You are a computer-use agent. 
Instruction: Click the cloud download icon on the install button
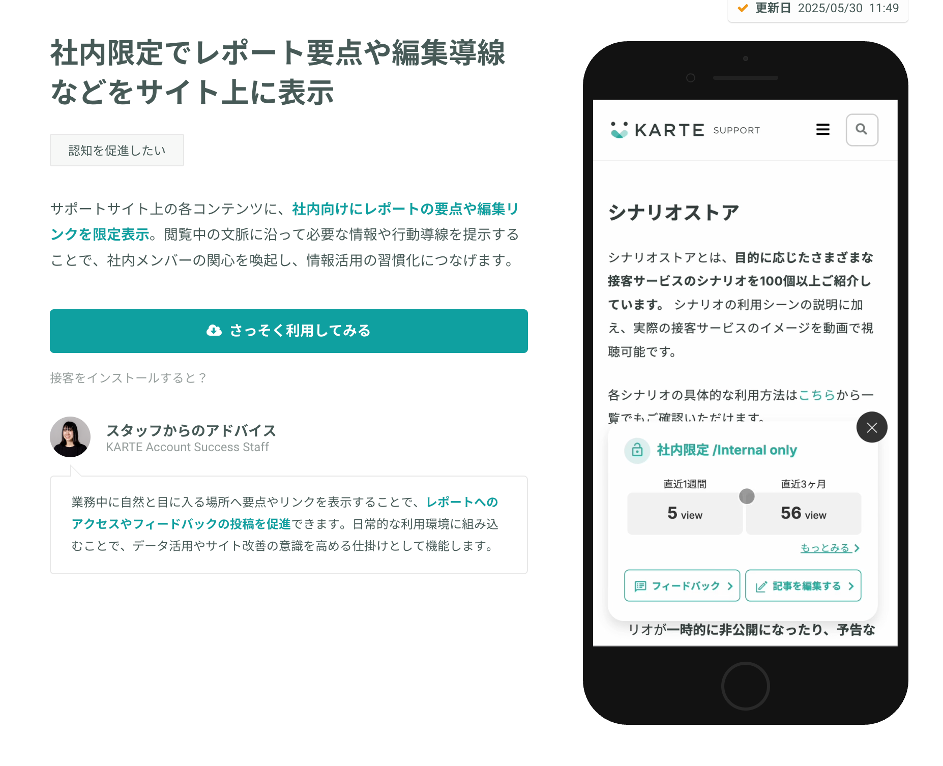[214, 331]
